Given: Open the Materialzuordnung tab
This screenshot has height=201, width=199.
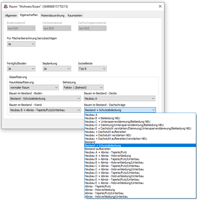Looking at the screenshot, I should pyautogui.click(x=53, y=15).
